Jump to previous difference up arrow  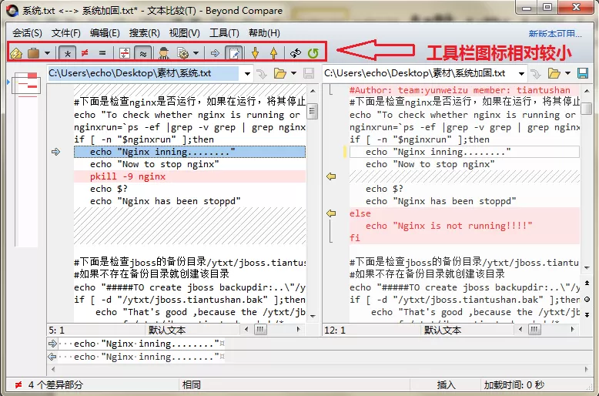click(x=273, y=53)
